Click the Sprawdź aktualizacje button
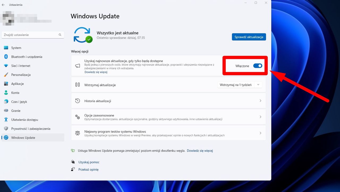 [249, 37]
